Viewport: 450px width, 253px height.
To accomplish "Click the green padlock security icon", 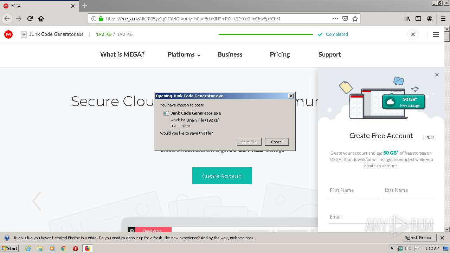I will point(101,19).
